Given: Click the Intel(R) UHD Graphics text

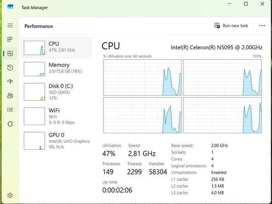Looking at the screenshot, I should [x=69, y=141].
